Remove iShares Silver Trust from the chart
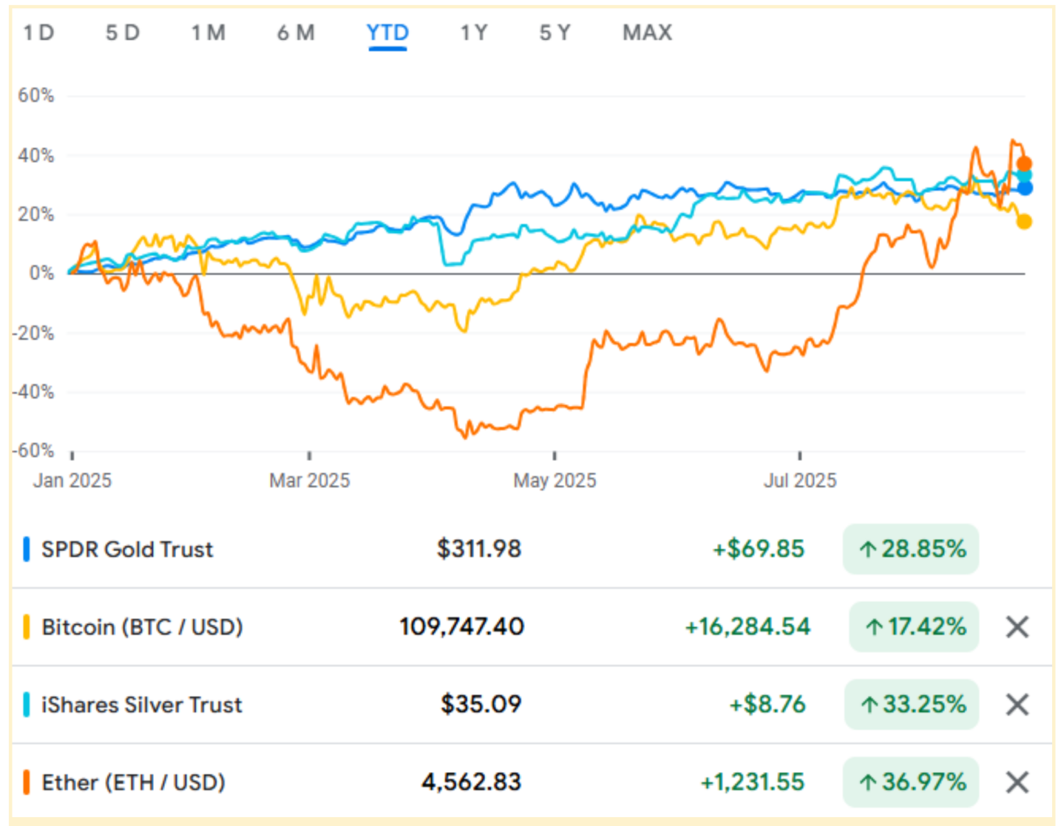Viewport: 1061px width, 826px height. click(1017, 704)
